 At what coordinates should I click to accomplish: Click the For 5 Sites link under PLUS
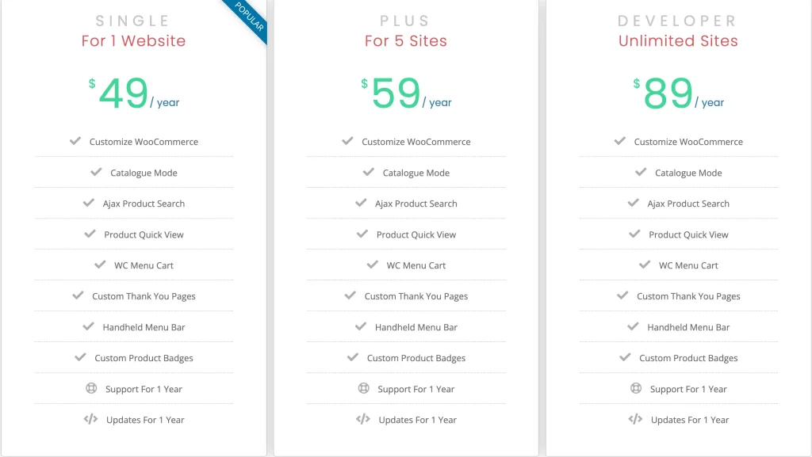pyautogui.click(x=405, y=40)
